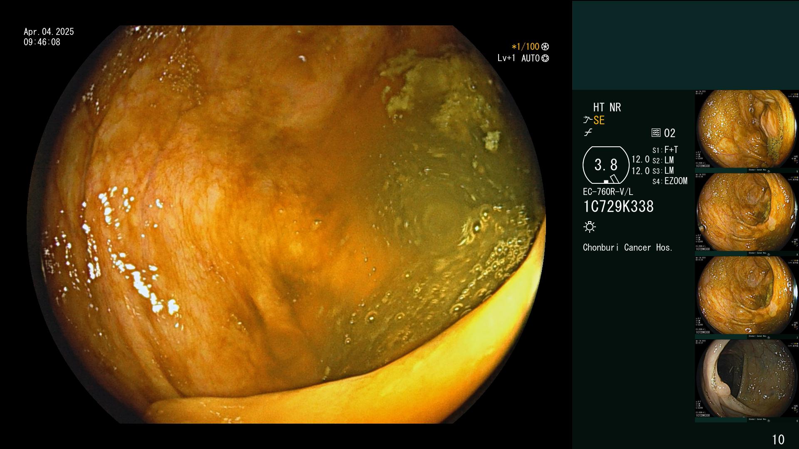
Task: Click the number 10 at bottom right
Action: (x=778, y=440)
